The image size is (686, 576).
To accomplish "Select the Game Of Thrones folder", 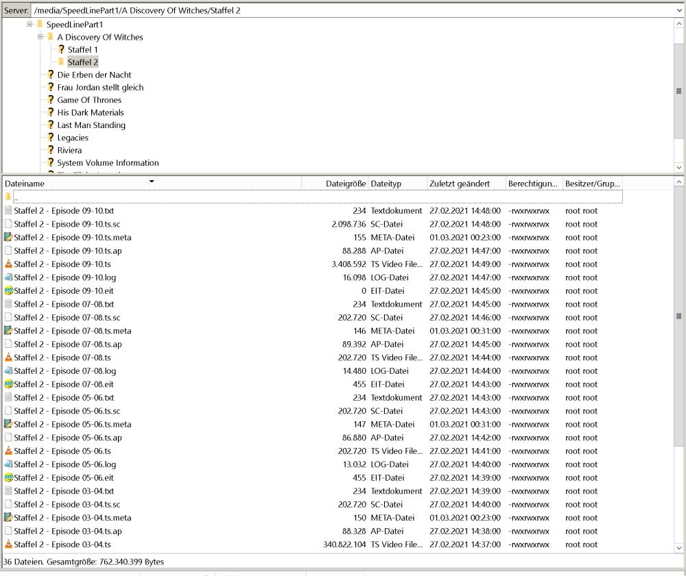I will 89,100.
